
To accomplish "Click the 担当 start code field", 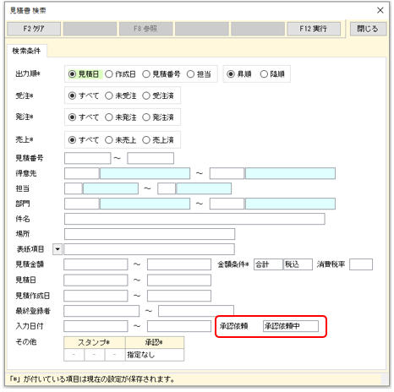I will point(74,188).
